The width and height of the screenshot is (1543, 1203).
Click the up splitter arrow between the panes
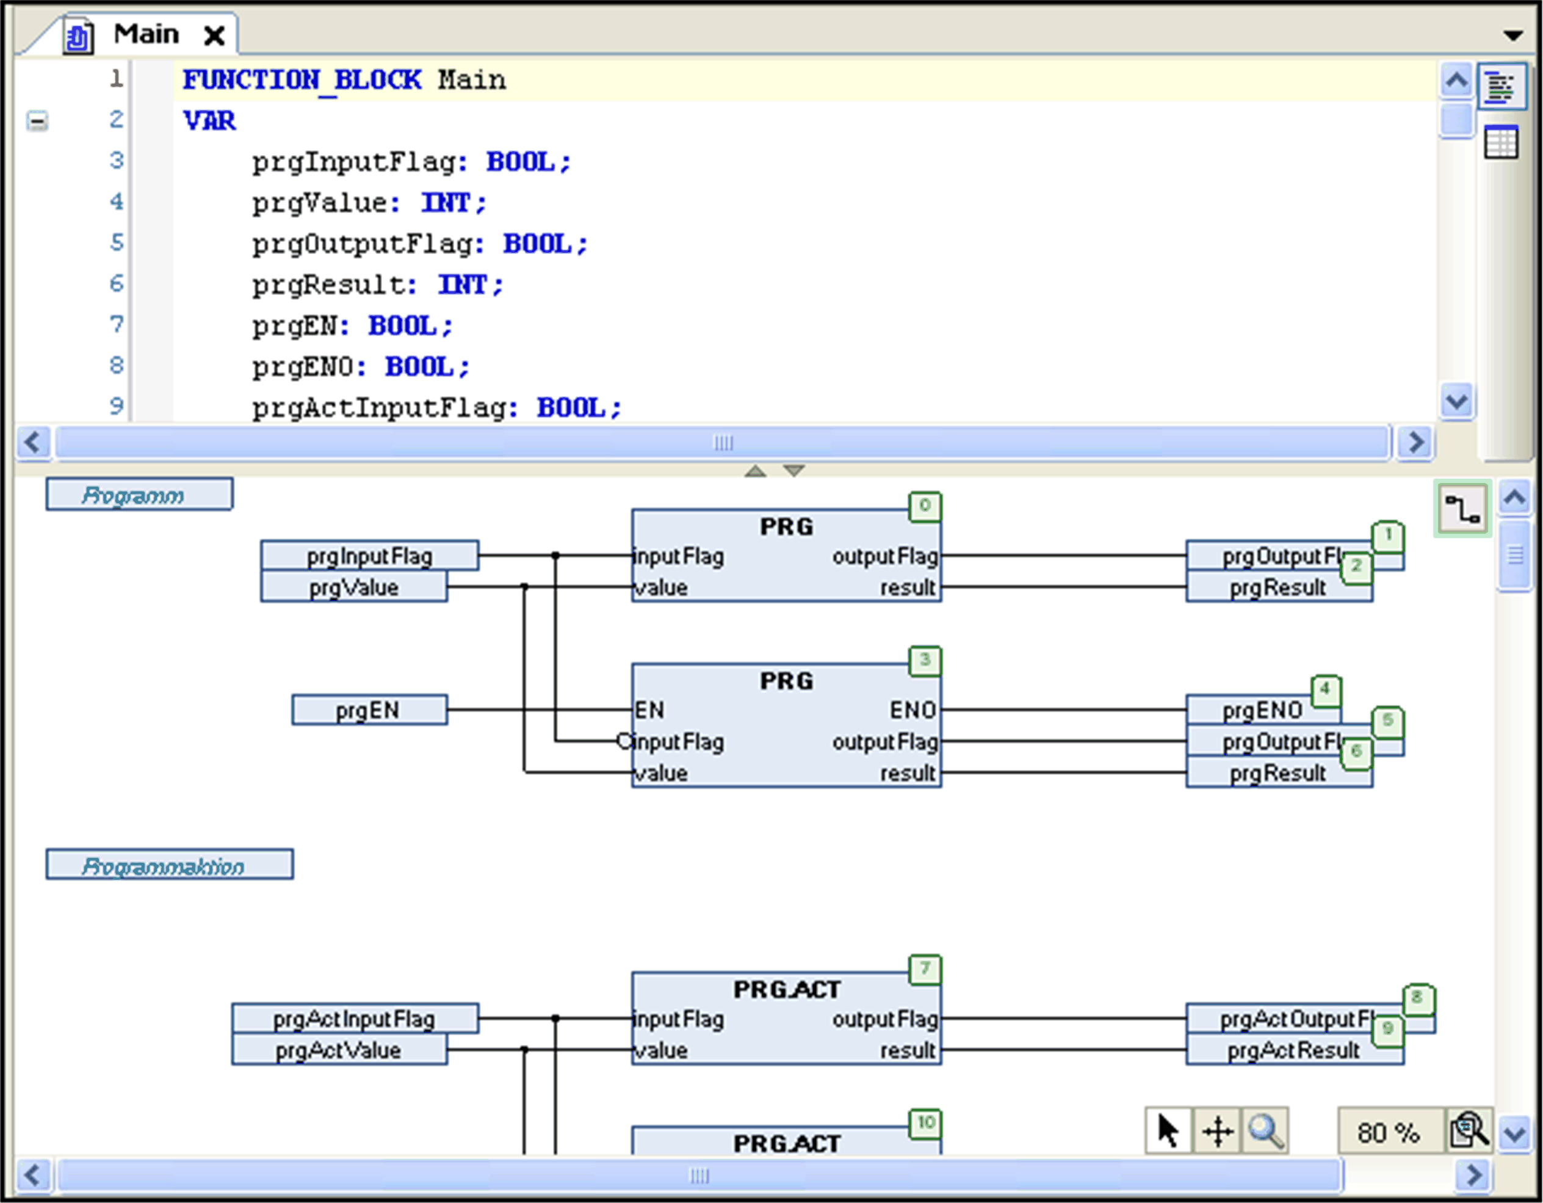coord(757,470)
